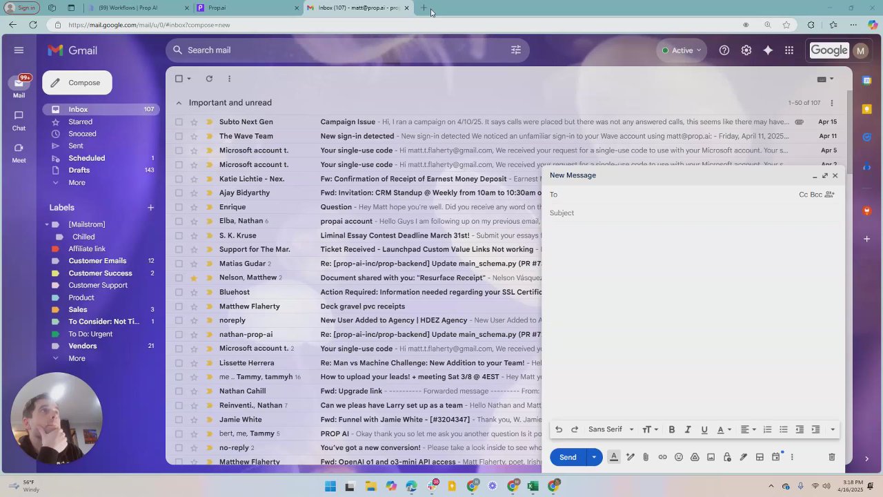Open Gmail settings gear

746,50
